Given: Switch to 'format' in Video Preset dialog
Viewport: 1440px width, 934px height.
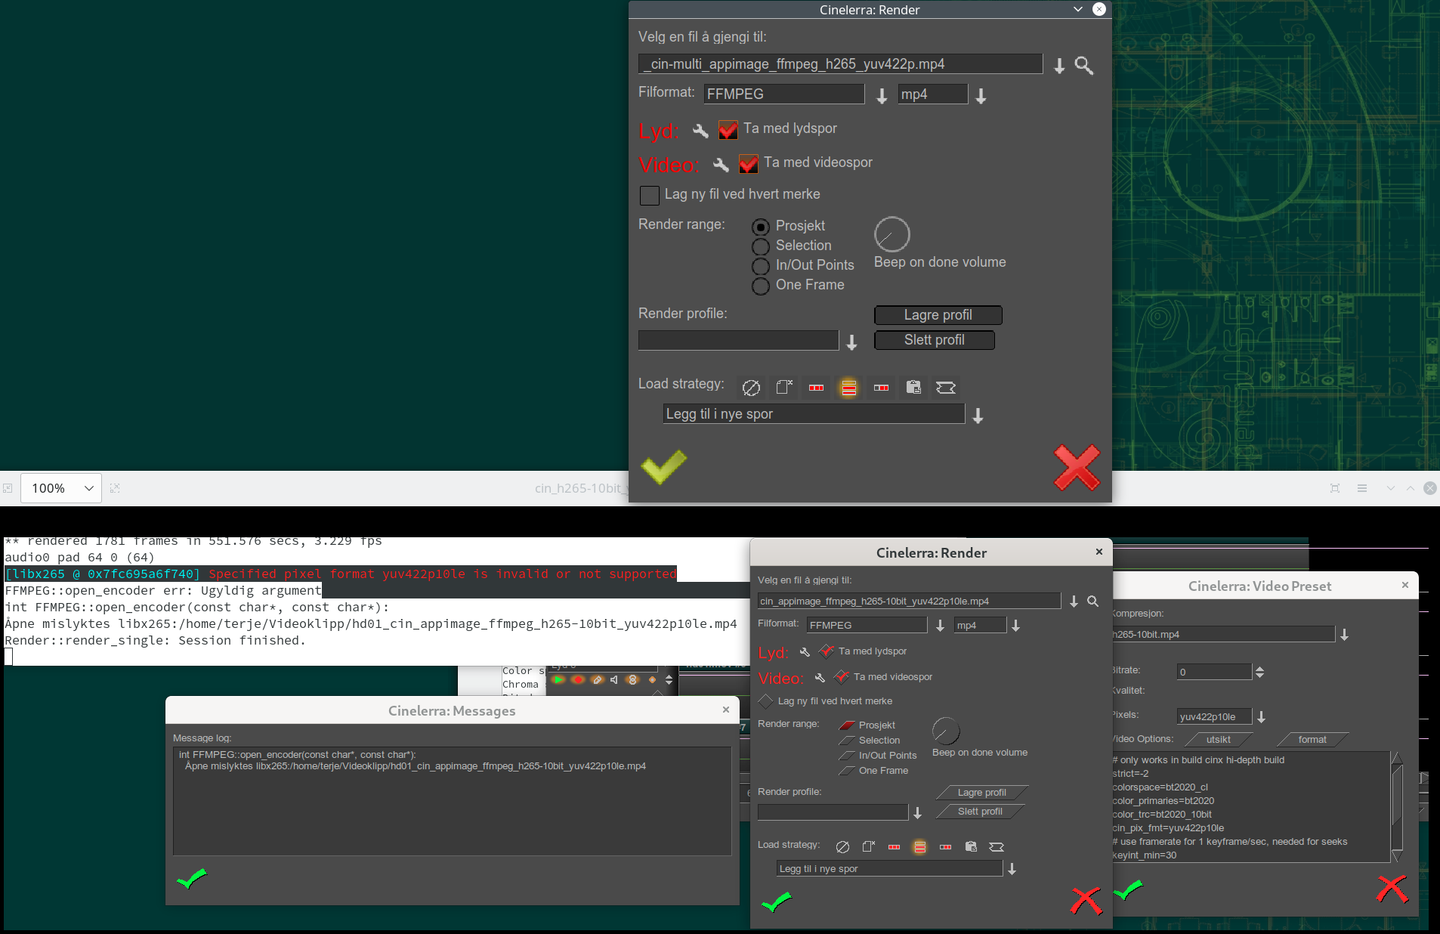Looking at the screenshot, I should point(1312,740).
